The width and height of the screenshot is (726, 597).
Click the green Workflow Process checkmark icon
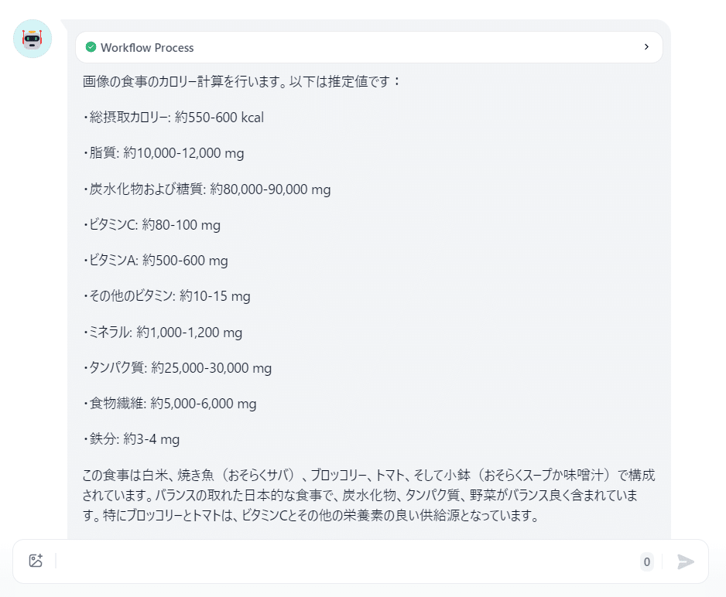point(91,47)
